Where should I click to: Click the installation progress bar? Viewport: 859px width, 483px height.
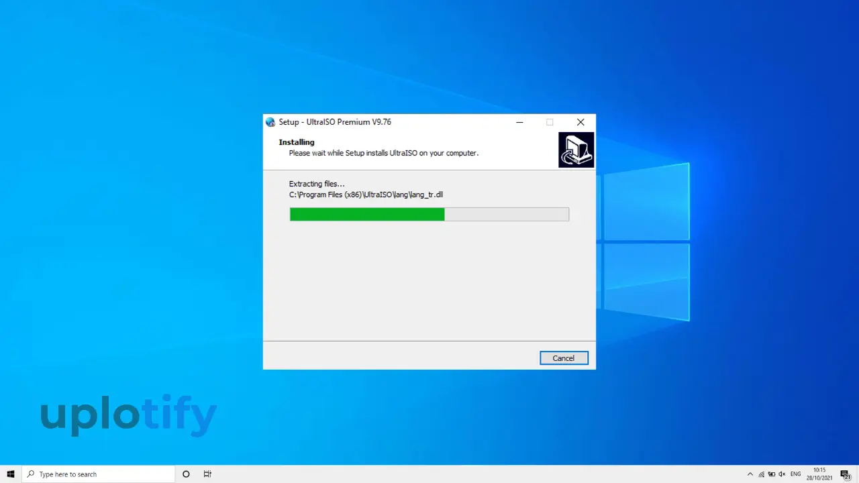coord(429,214)
